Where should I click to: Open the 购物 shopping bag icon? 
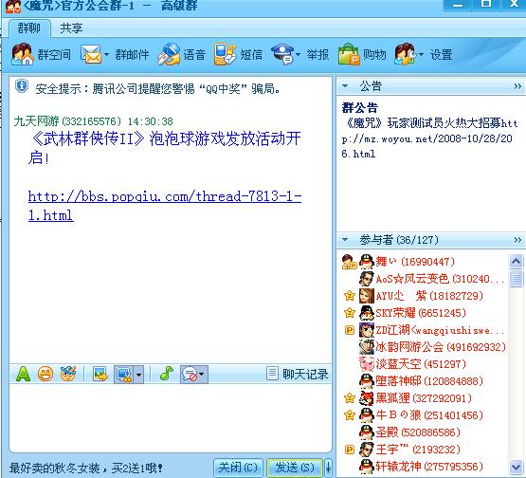point(349,54)
